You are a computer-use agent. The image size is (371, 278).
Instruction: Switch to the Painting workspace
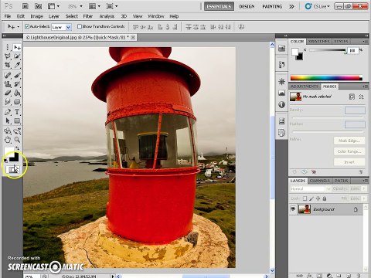272,6
